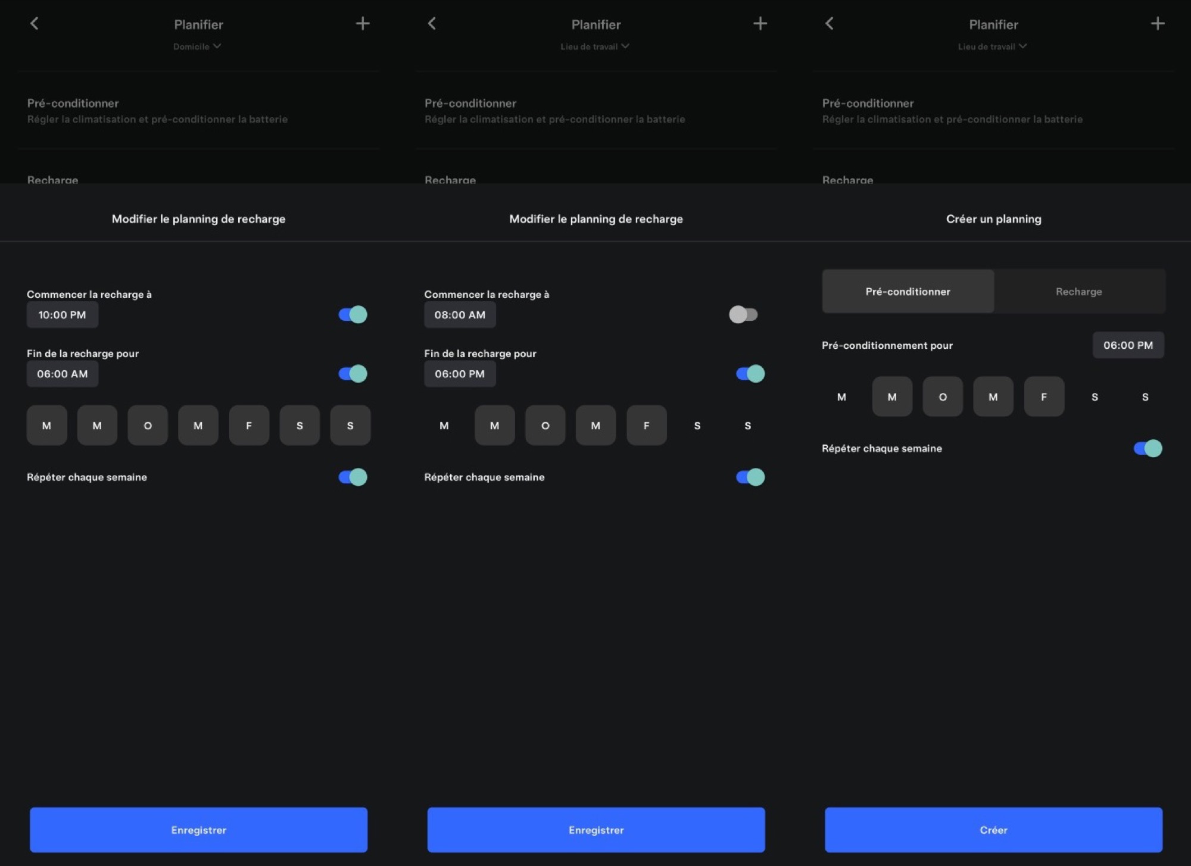Tap the plus icon on the Domicile screen
The height and width of the screenshot is (866, 1191).
coord(363,24)
